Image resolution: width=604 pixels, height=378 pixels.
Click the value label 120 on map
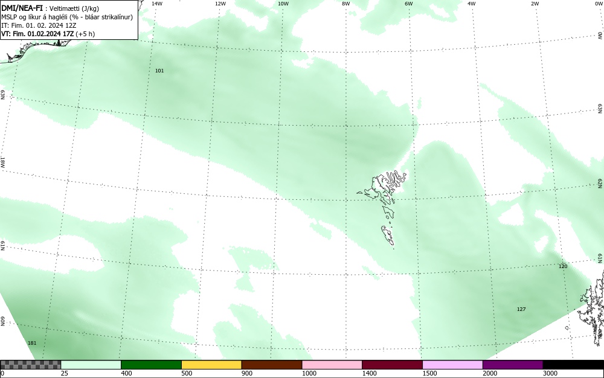(563, 266)
